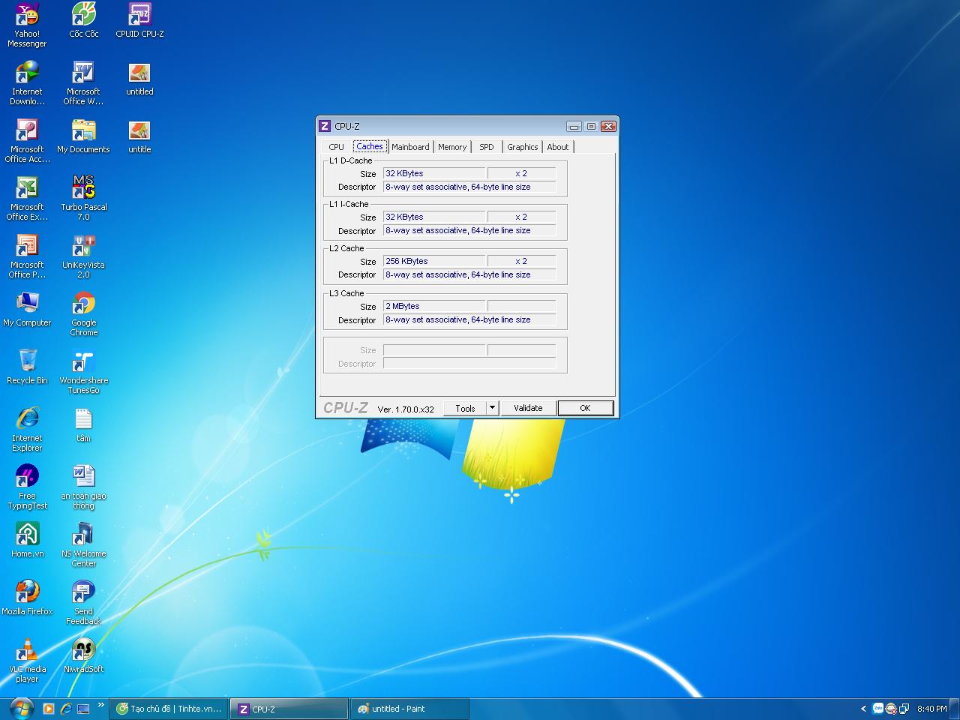Select the VLC media player desktop icon
This screenshot has height=720, width=960.
click(x=27, y=660)
